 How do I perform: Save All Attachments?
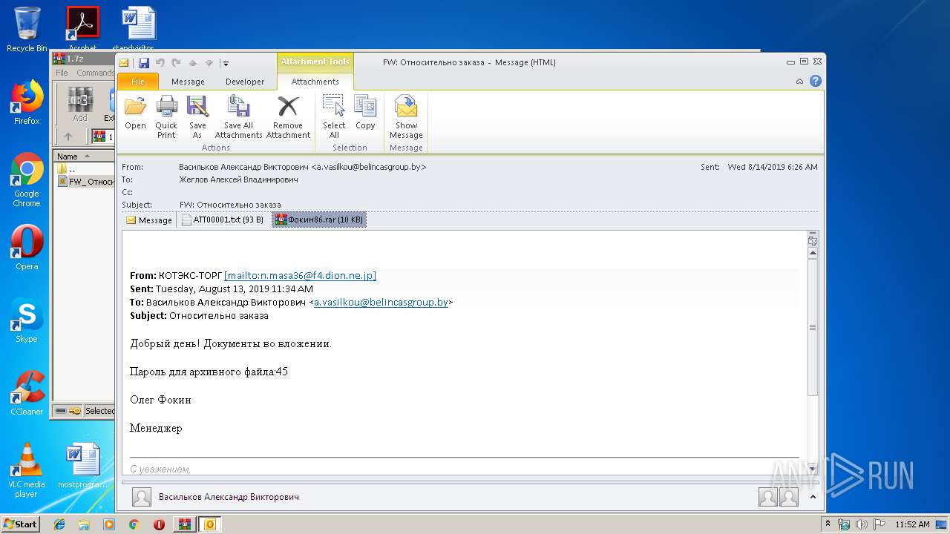(x=239, y=116)
